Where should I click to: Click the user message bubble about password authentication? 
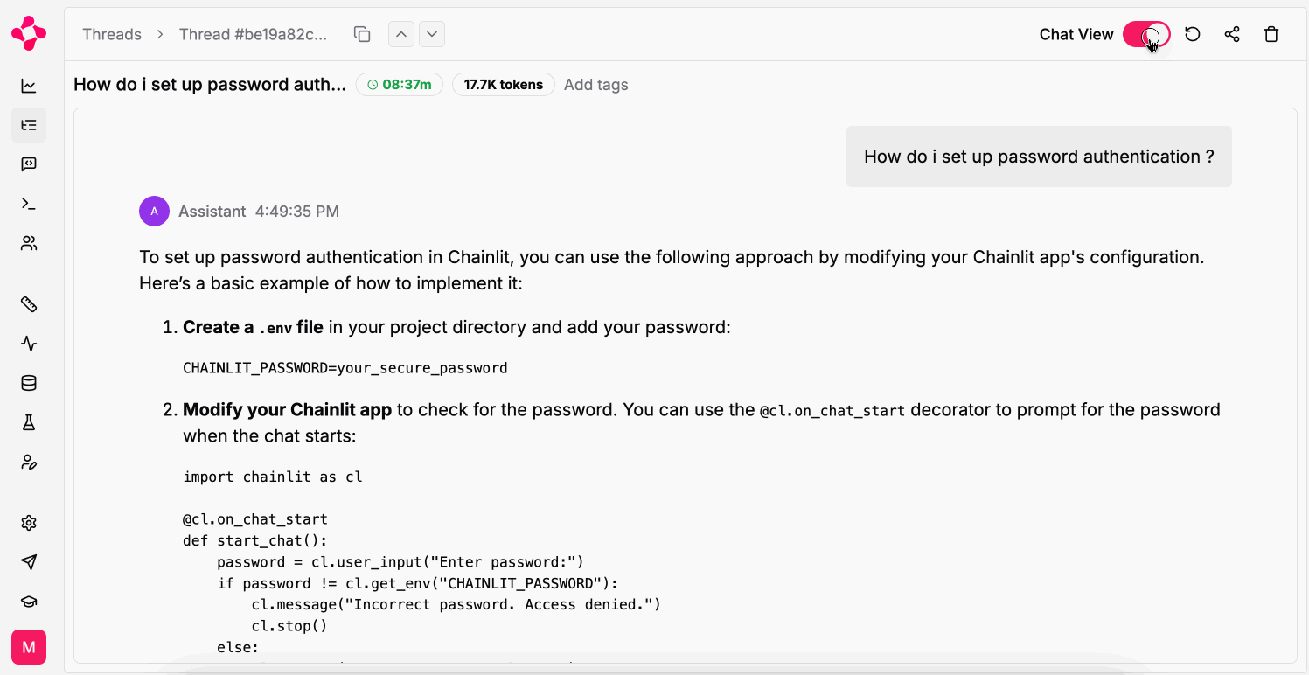[x=1039, y=157]
